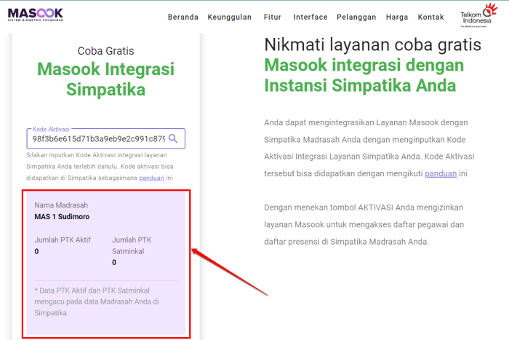This screenshot has height=340, width=509.
Task: Click the Coba Gratis heading
Action: point(106,51)
